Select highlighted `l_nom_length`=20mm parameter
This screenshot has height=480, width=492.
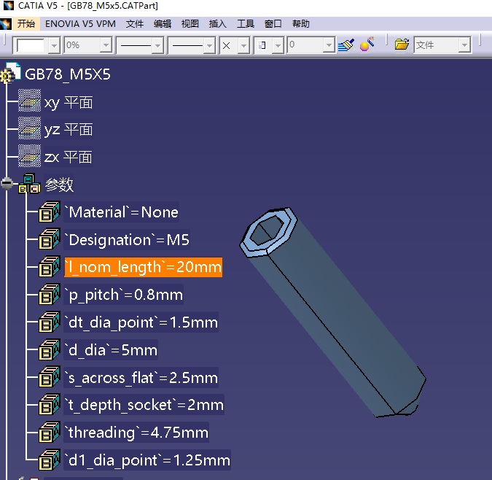coord(143,267)
